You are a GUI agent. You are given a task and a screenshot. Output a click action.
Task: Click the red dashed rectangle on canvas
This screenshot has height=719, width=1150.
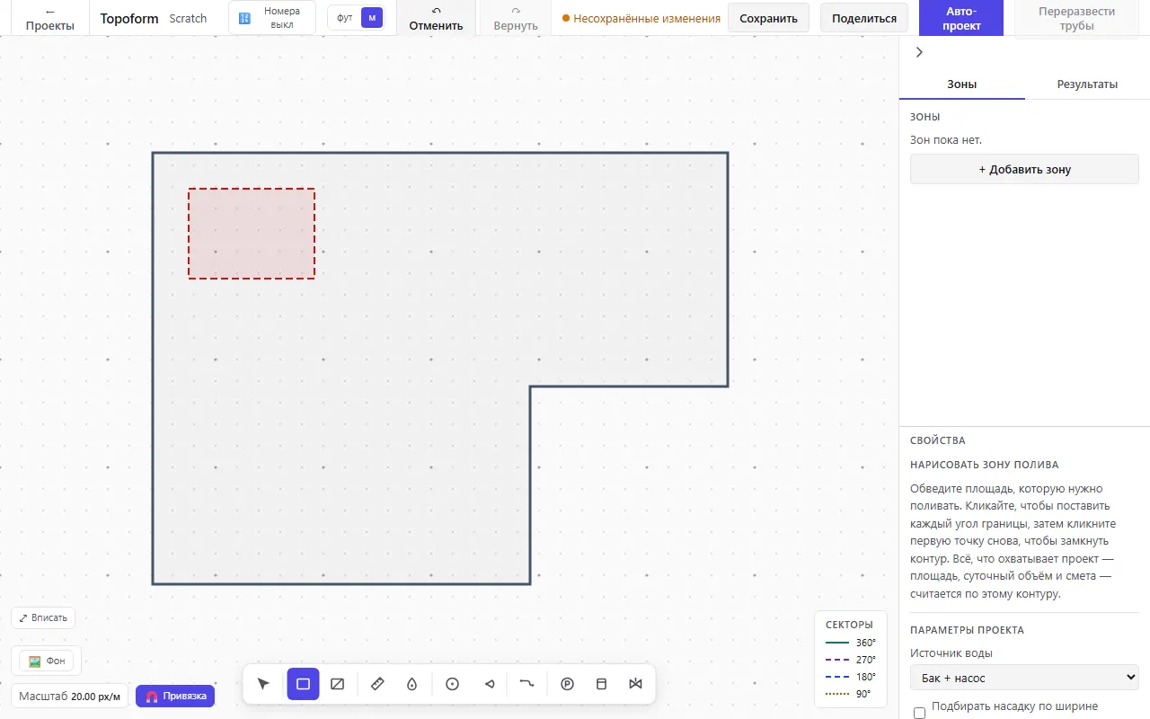point(252,234)
